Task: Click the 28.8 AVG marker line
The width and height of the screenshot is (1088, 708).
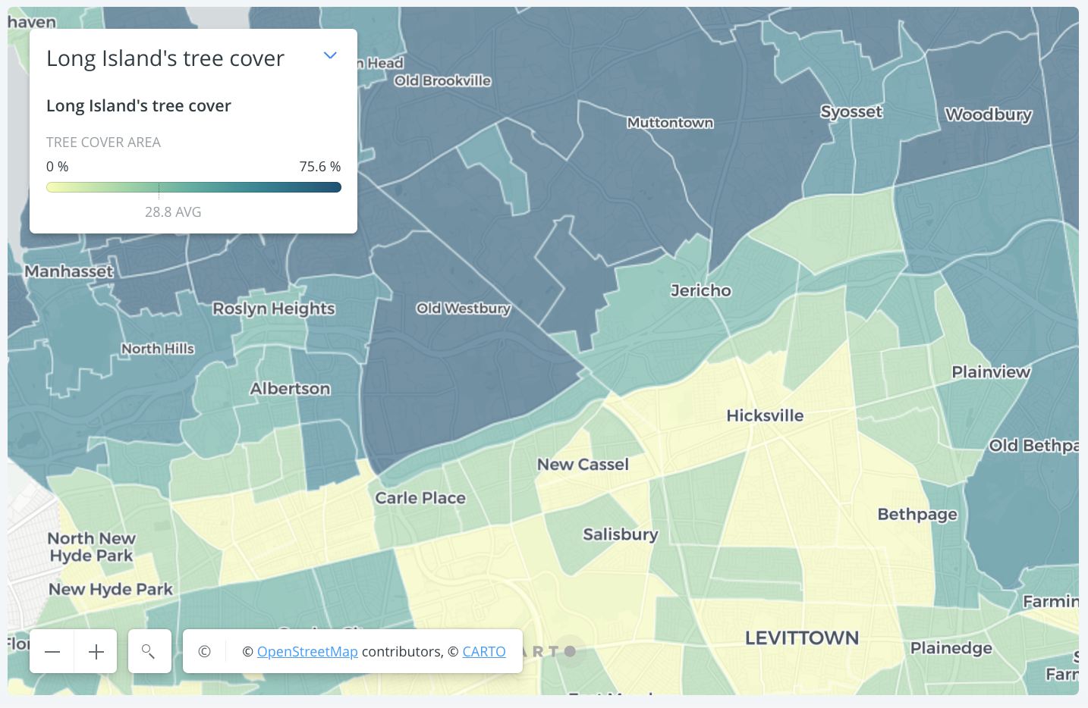Action: pyautogui.click(x=159, y=187)
